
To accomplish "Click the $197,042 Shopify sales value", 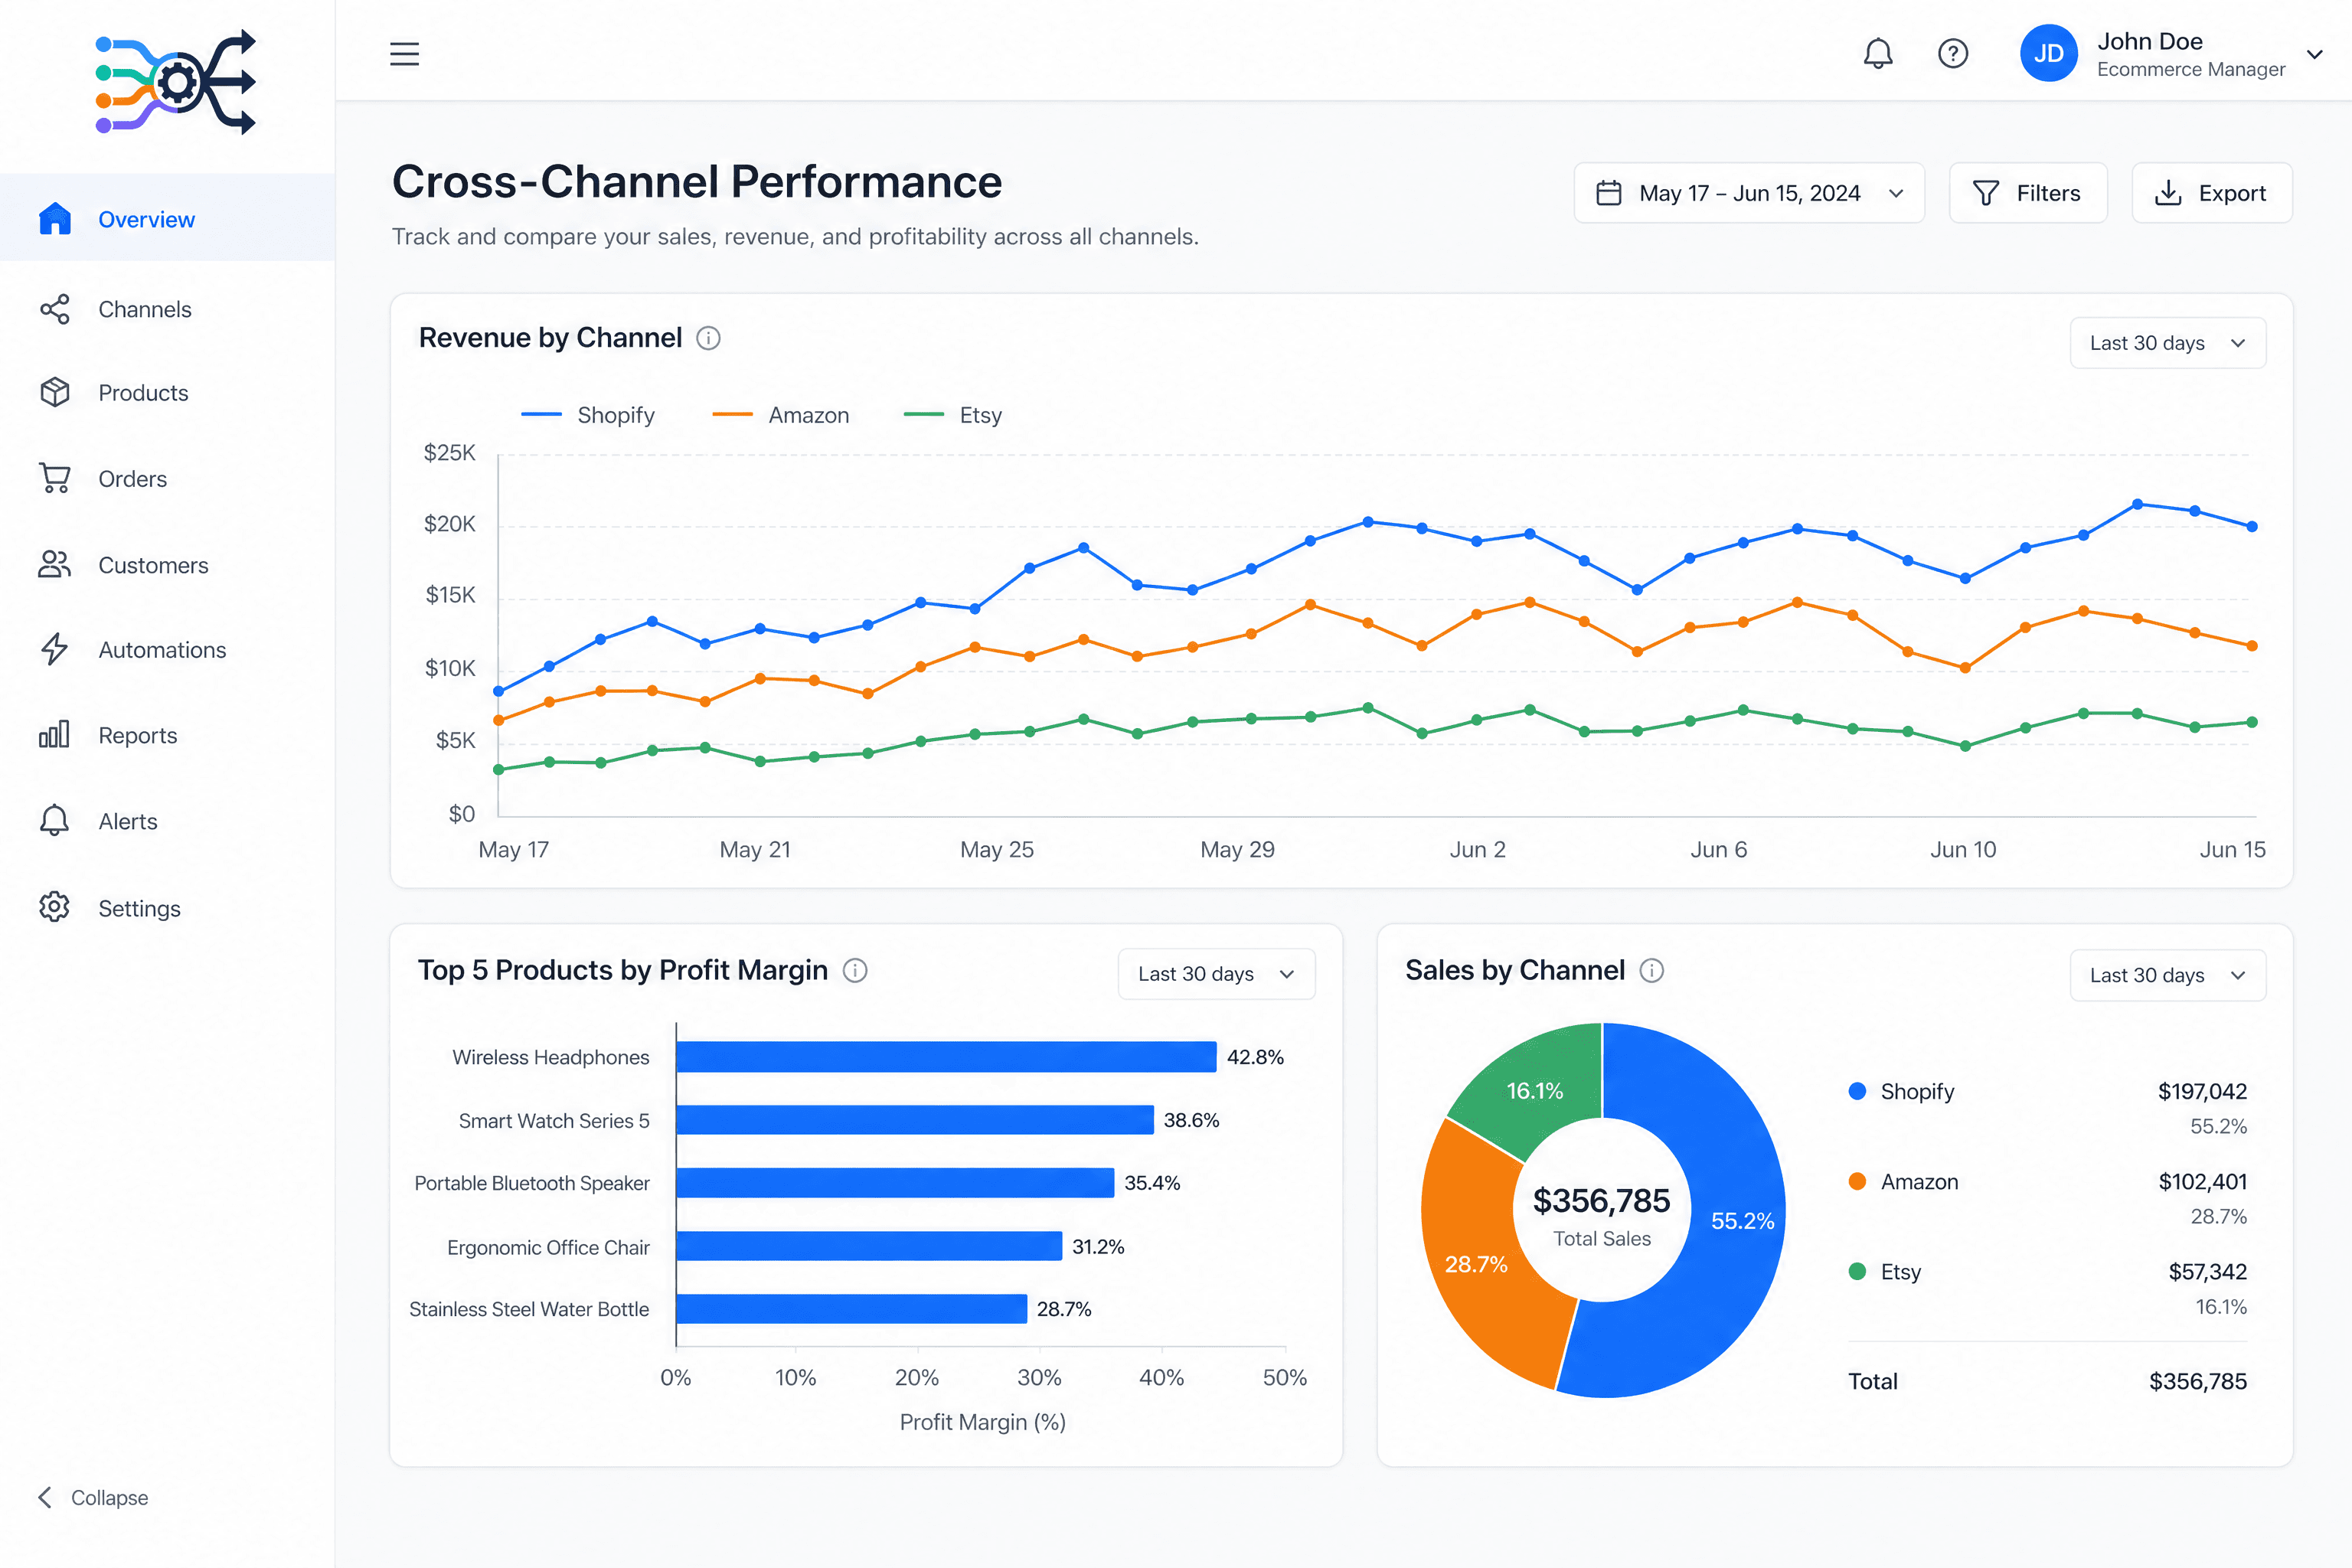I will pyautogui.click(x=2202, y=1091).
